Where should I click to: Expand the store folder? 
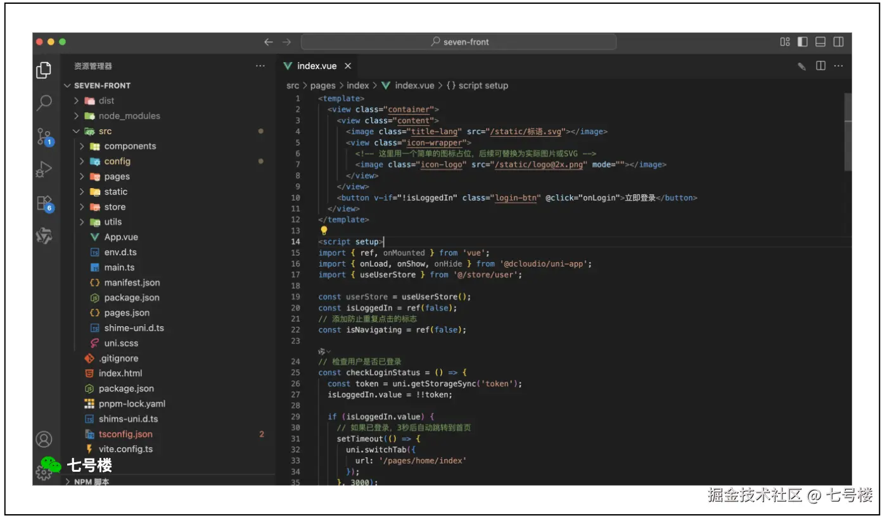click(x=115, y=207)
